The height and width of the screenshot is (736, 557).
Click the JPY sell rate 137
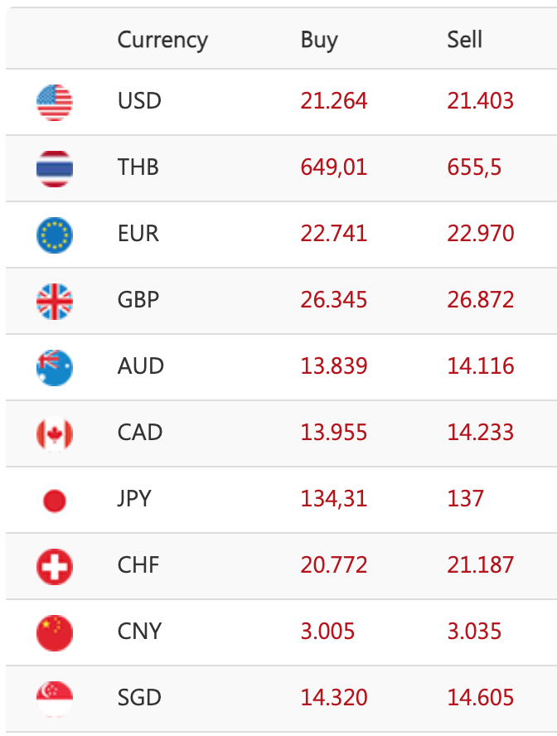tap(465, 499)
